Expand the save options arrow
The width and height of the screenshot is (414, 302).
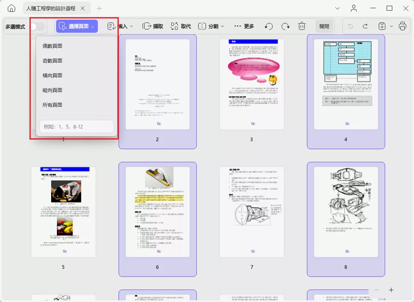(391, 26)
